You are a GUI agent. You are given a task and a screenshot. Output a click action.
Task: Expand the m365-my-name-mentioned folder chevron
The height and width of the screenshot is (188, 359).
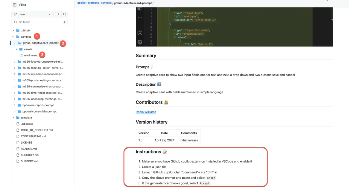point(15,74)
